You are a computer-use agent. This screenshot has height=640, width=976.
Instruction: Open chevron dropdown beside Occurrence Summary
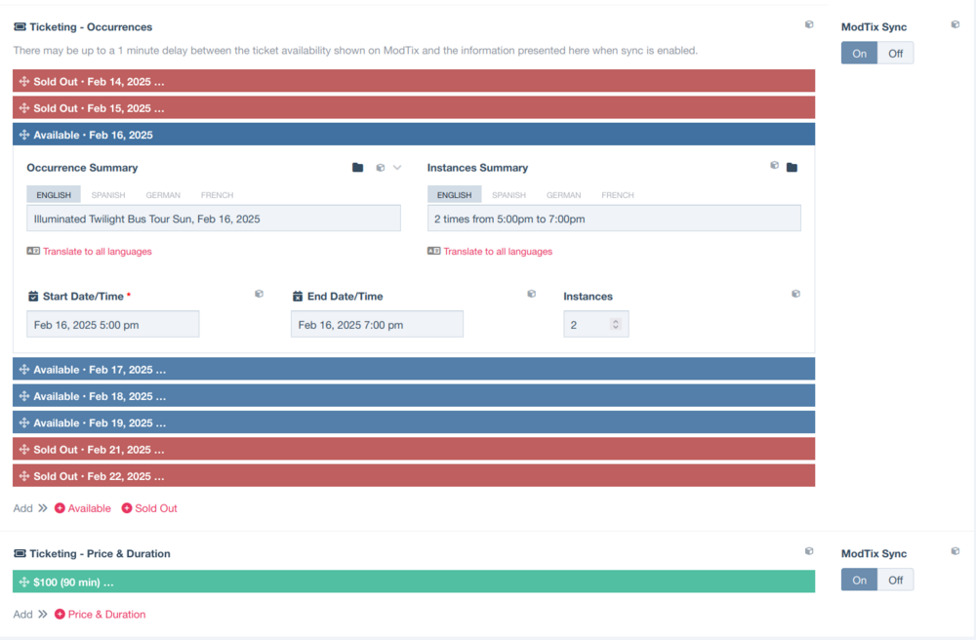point(397,168)
